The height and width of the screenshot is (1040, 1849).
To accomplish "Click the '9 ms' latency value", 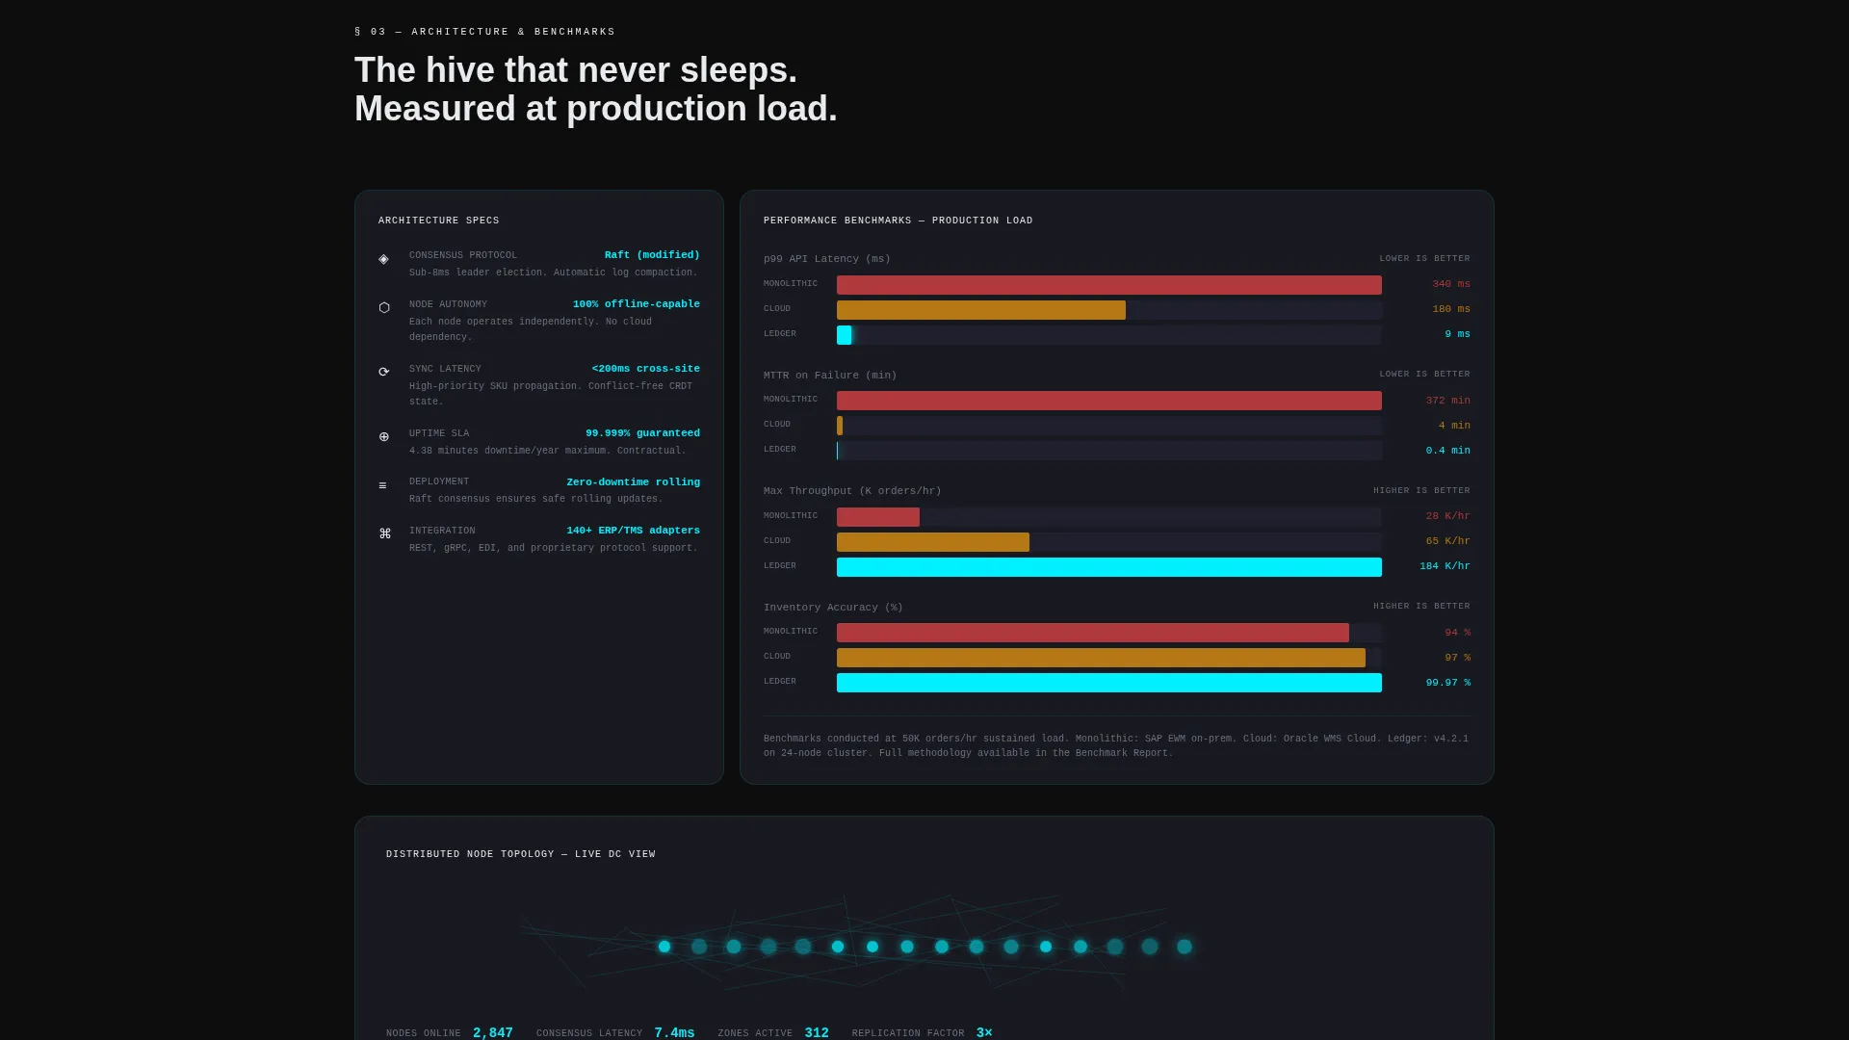I will click(x=1457, y=334).
